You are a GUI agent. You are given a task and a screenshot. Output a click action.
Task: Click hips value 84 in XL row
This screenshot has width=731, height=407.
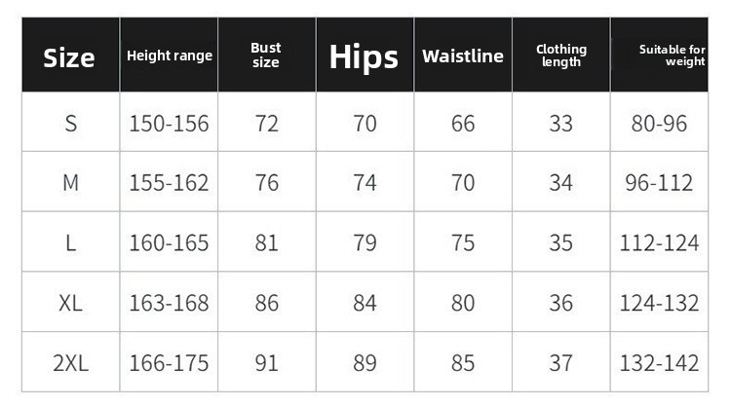pyautogui.click(x=365, y=303)
